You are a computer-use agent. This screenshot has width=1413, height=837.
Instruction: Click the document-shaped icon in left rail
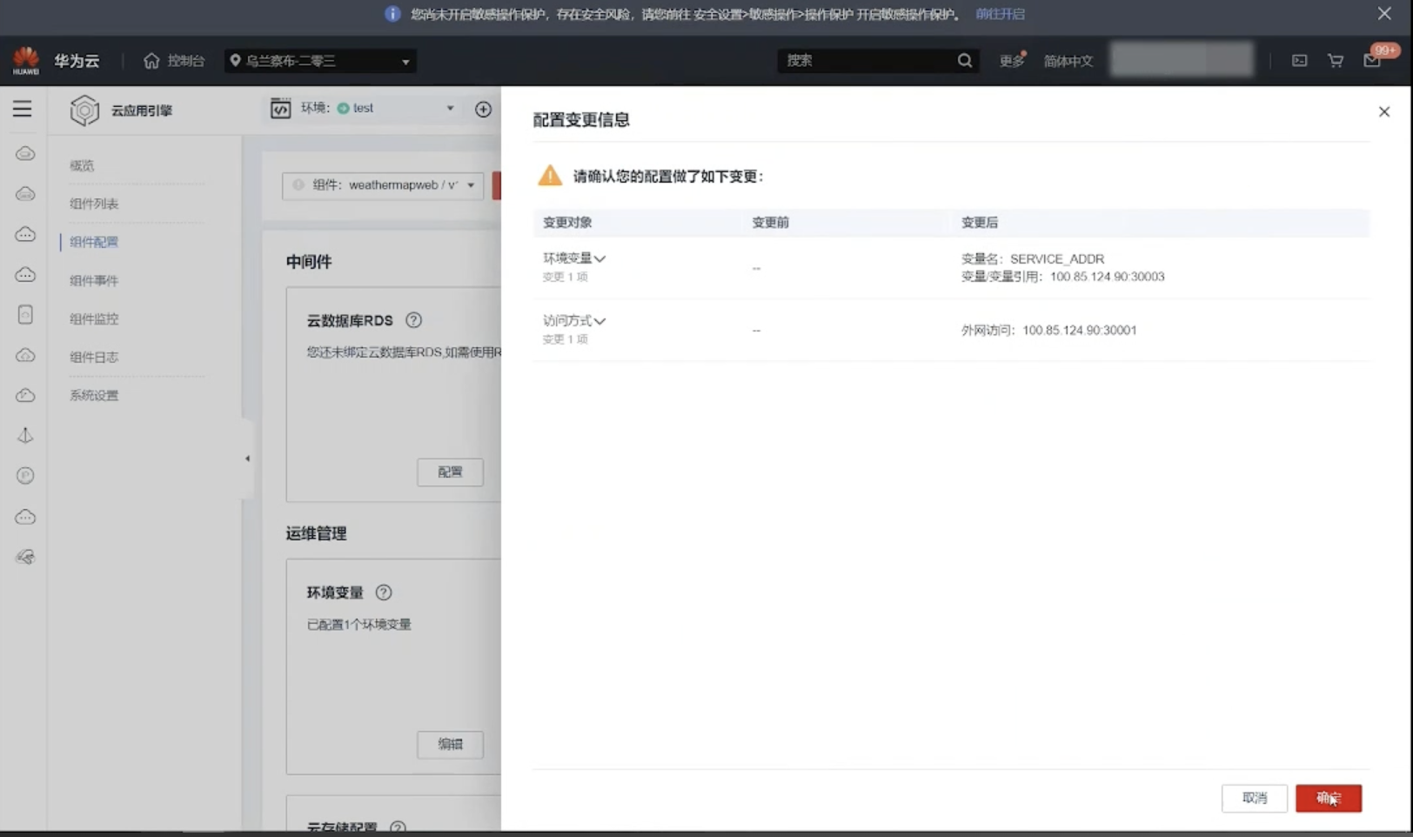coord(25,315)
